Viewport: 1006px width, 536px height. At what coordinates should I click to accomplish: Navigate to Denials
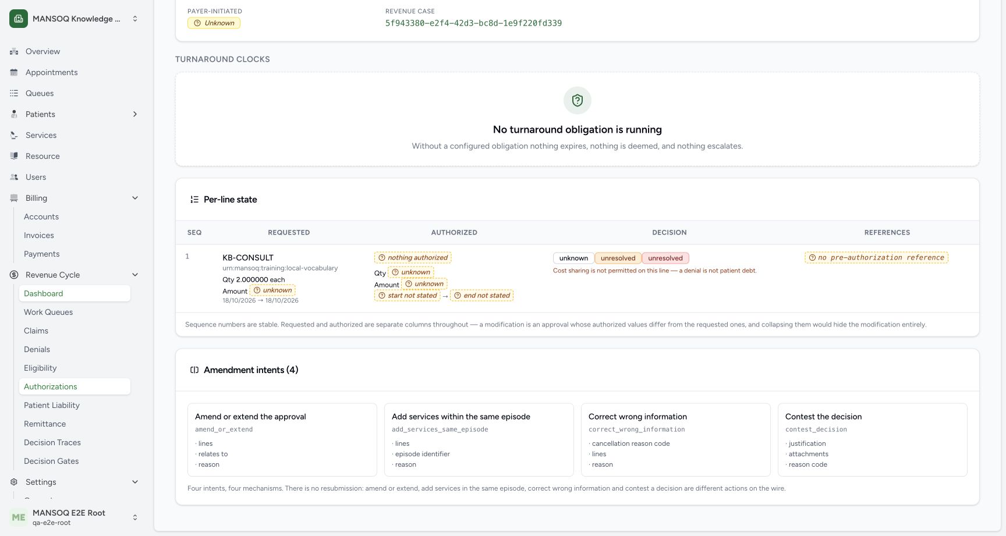coord(75,350)
